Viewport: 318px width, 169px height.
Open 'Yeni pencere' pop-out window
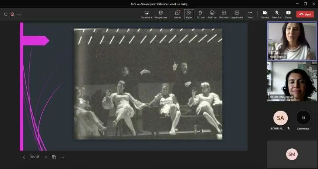tap(160, 13)
